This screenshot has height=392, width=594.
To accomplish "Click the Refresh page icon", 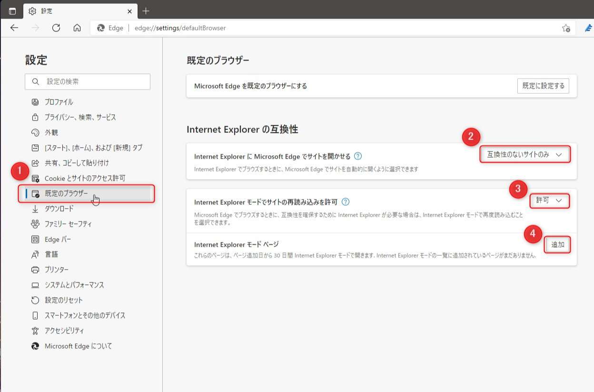I will point(56,28).
